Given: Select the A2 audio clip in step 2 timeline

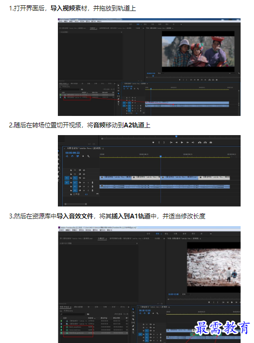Looking at the screenshot, I should [x=165, y=187].
